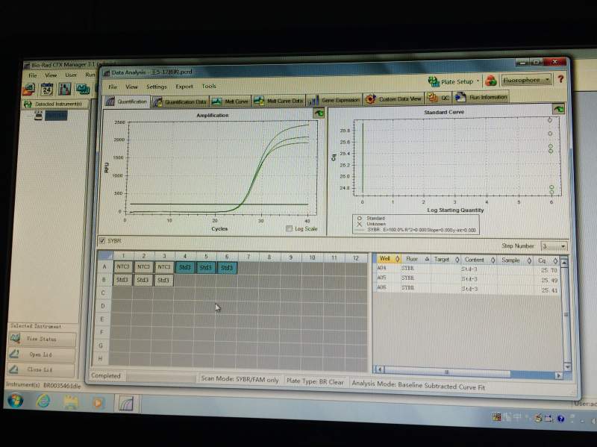The height and width of the screenshot is (447, 597).
Task: Switch to the Quantification tab
Action: pos(126,101)
